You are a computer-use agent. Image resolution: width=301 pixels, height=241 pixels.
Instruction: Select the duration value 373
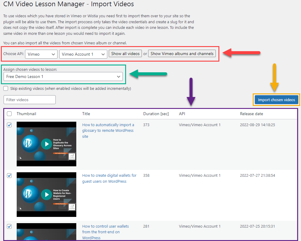(146, 125)
